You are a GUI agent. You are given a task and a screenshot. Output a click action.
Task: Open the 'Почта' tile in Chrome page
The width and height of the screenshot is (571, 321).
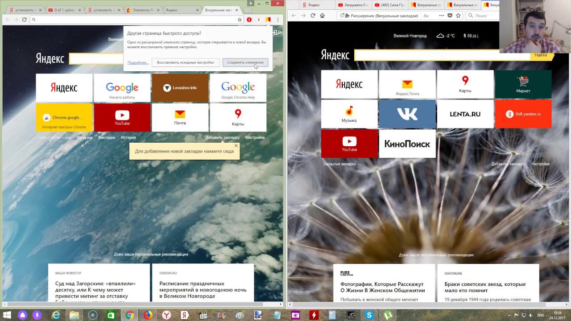[x=180, y=117]
